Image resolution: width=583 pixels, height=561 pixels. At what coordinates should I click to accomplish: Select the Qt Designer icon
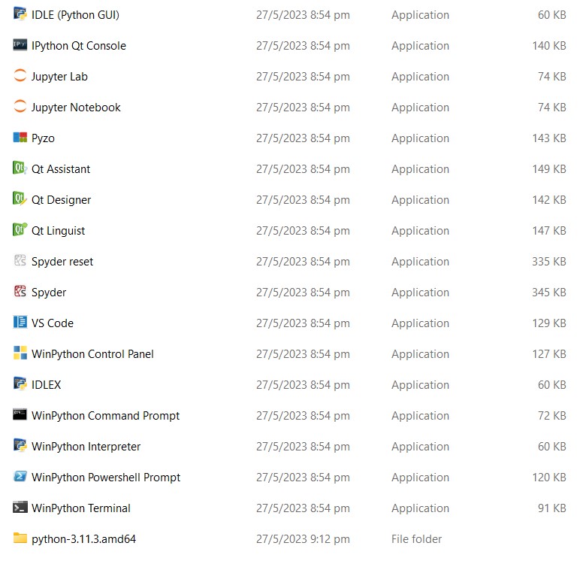20,199
